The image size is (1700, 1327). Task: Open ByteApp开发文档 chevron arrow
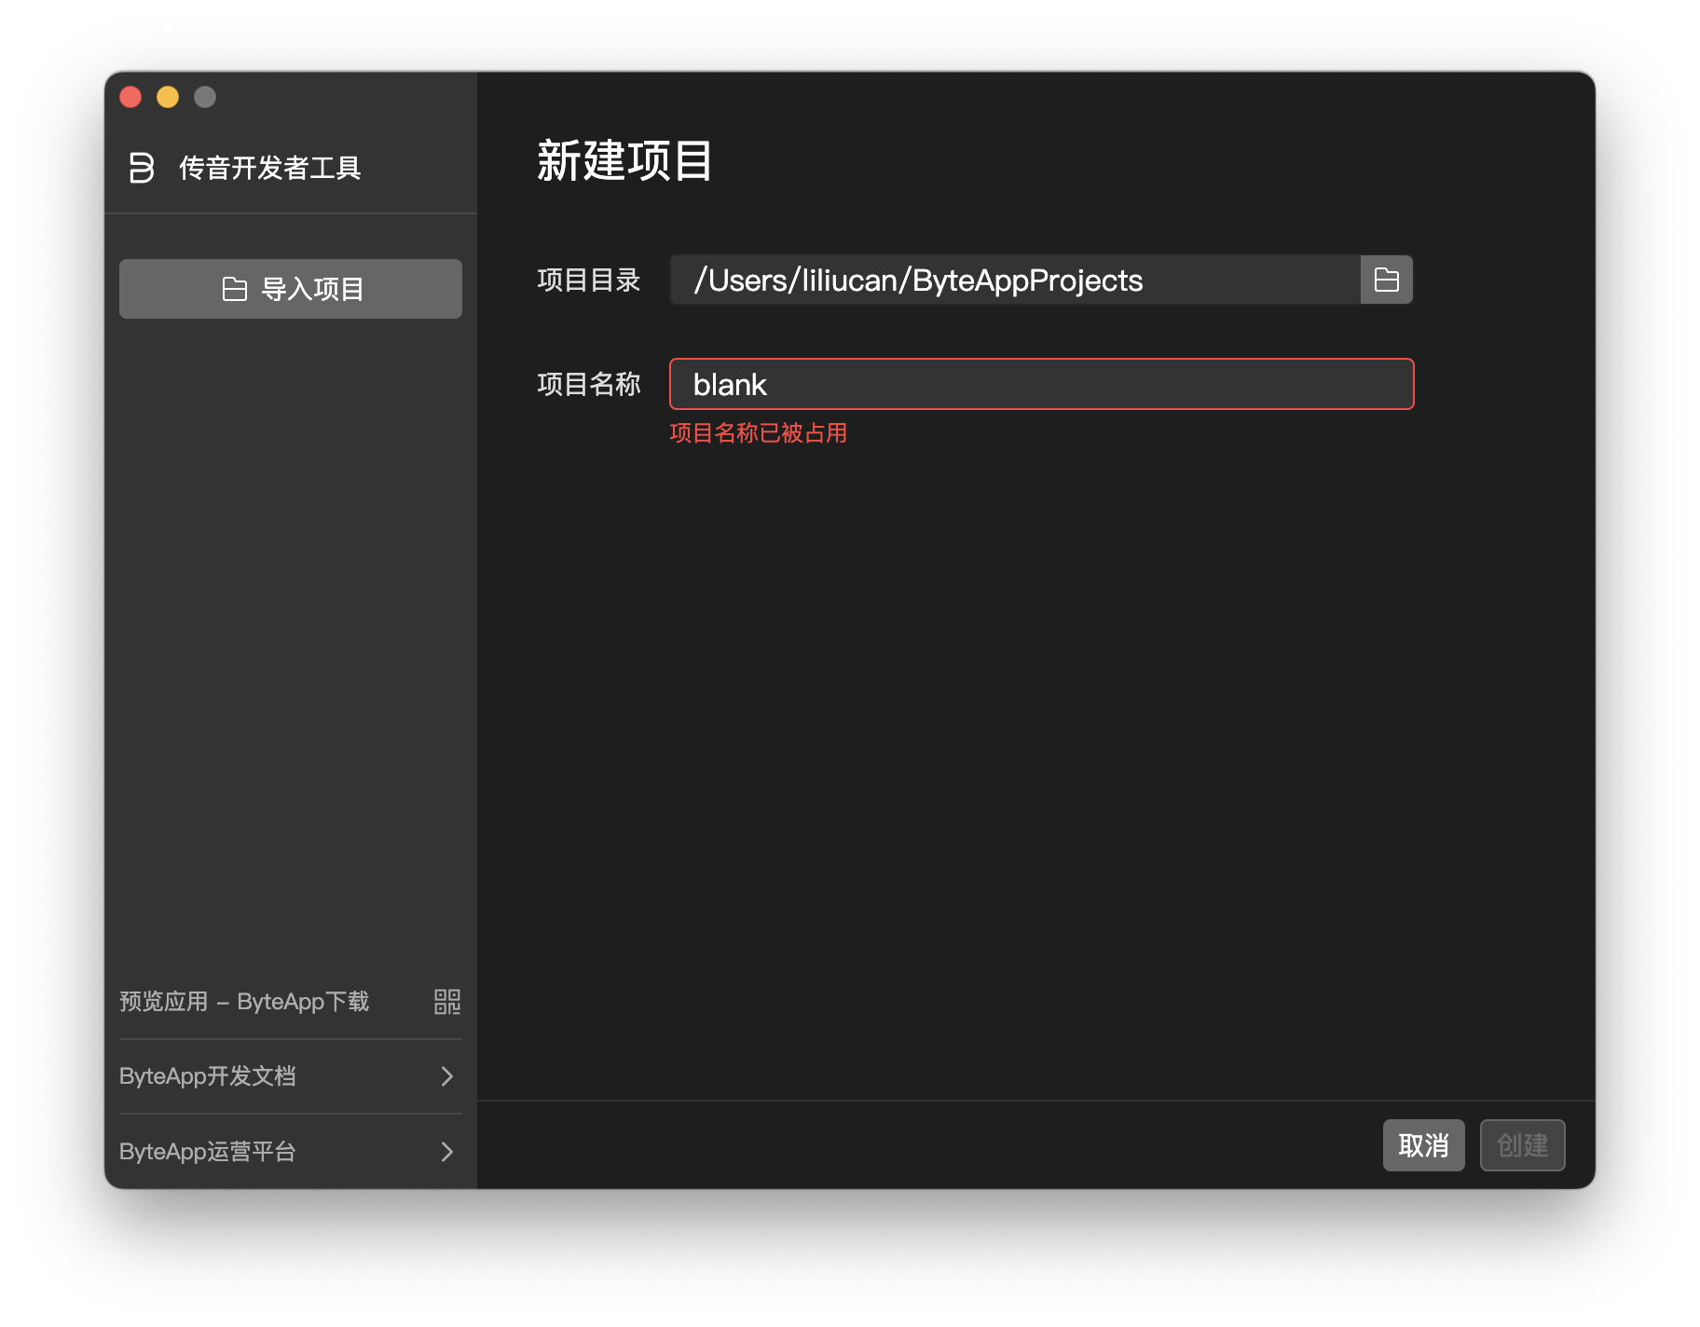click(447, 1076)
